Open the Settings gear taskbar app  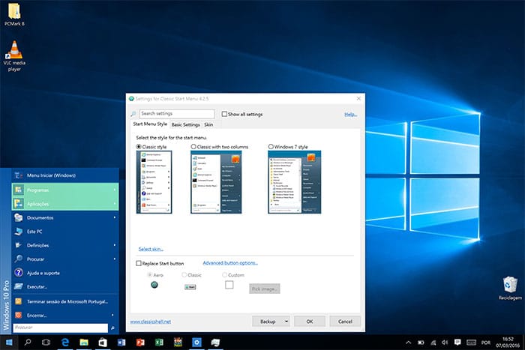point(196,342)
